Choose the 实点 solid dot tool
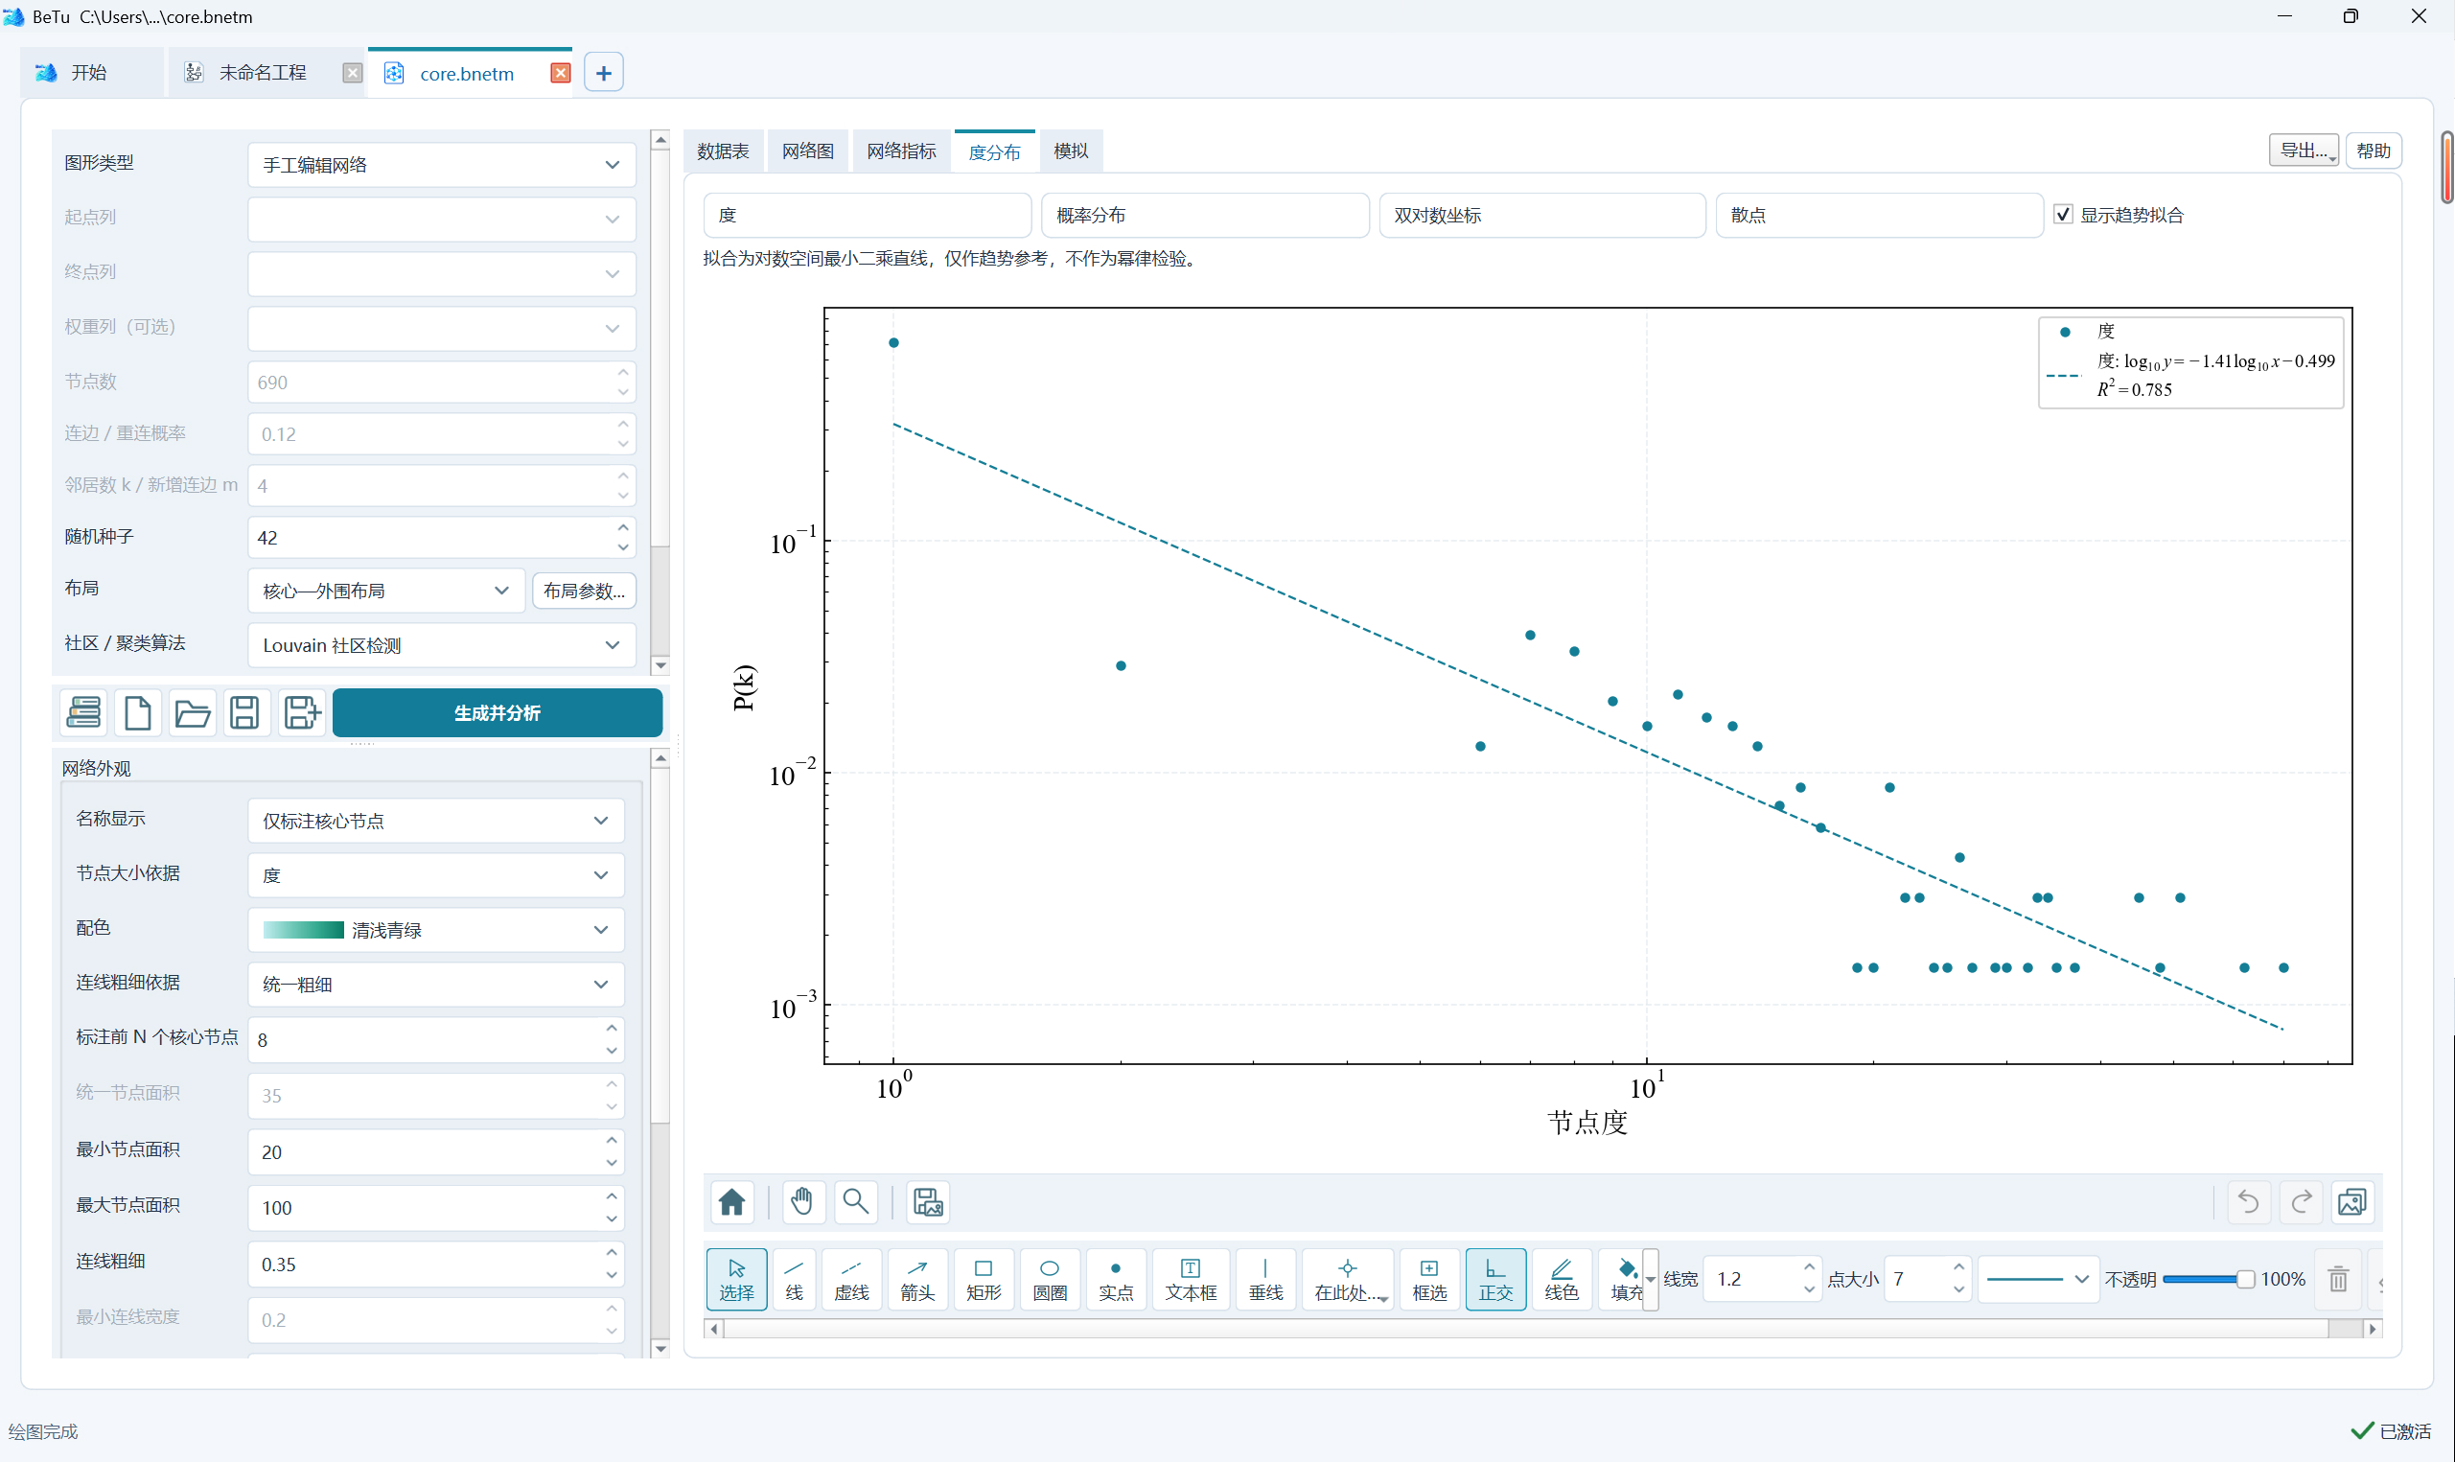The image size is (2455, 1462). 1115,1278
